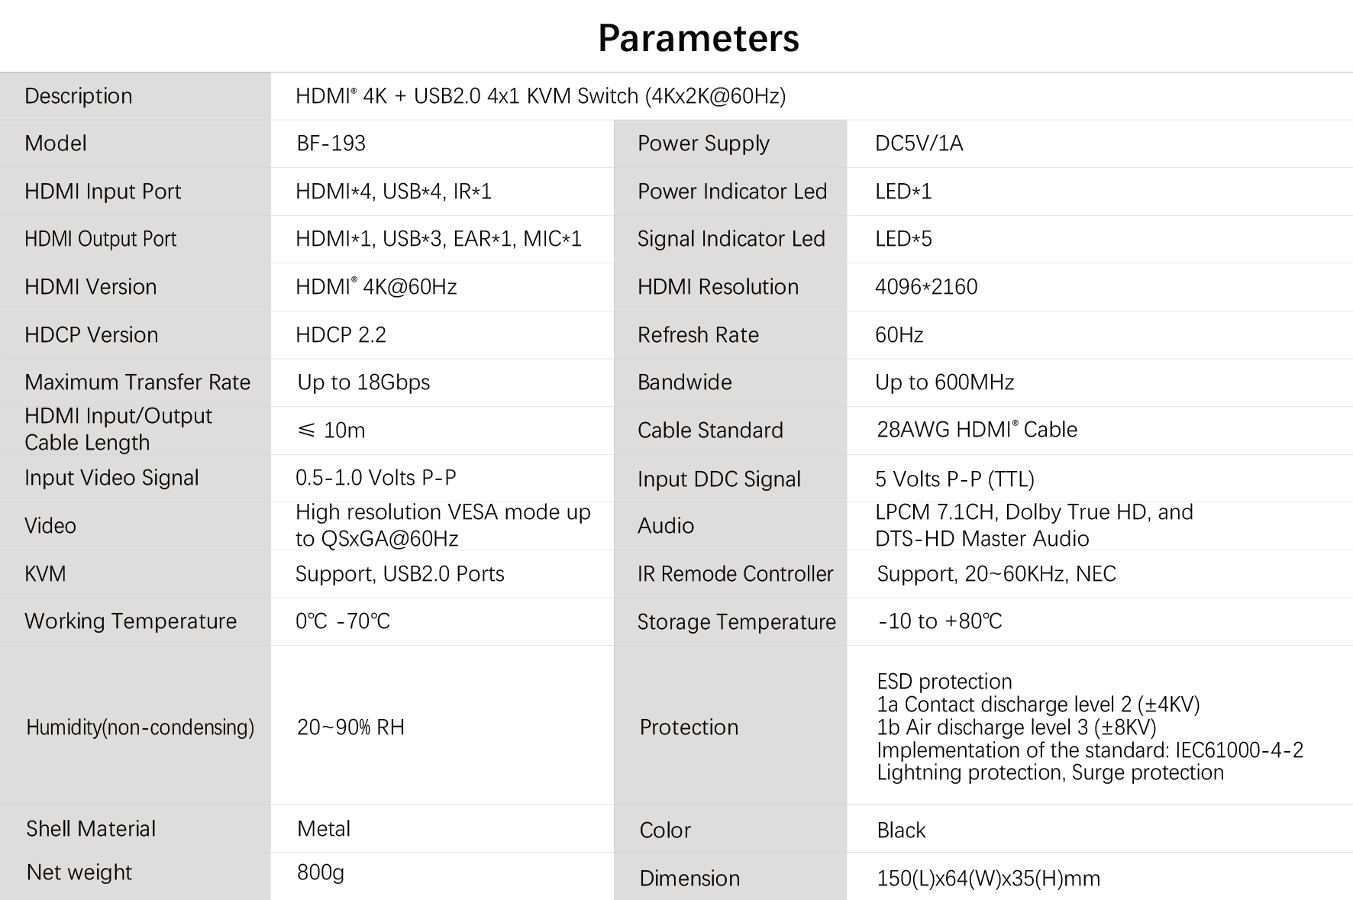The width and height of the screenshot is (1353, 900).
Task: Select the HDCP 2.2 value
Action: [341, 335]
